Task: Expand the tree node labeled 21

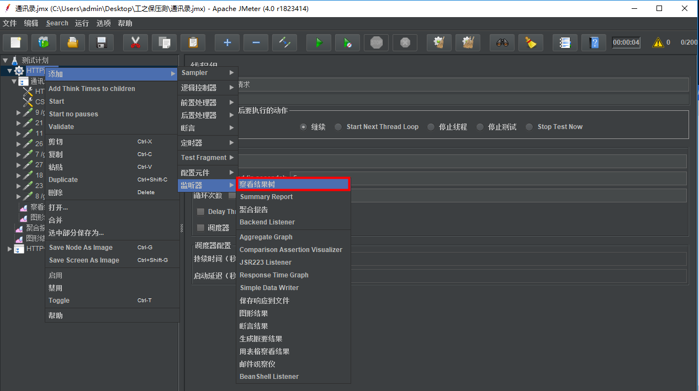Action: click(19, 123)
